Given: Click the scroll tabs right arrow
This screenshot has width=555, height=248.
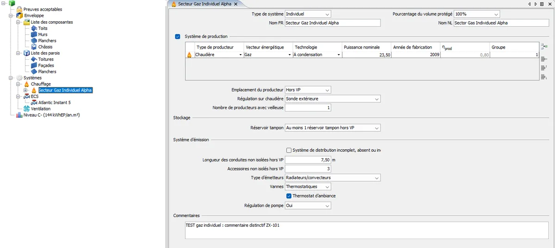Looking at the screenshot, I should pyautogui.click(x=536, y=4).
